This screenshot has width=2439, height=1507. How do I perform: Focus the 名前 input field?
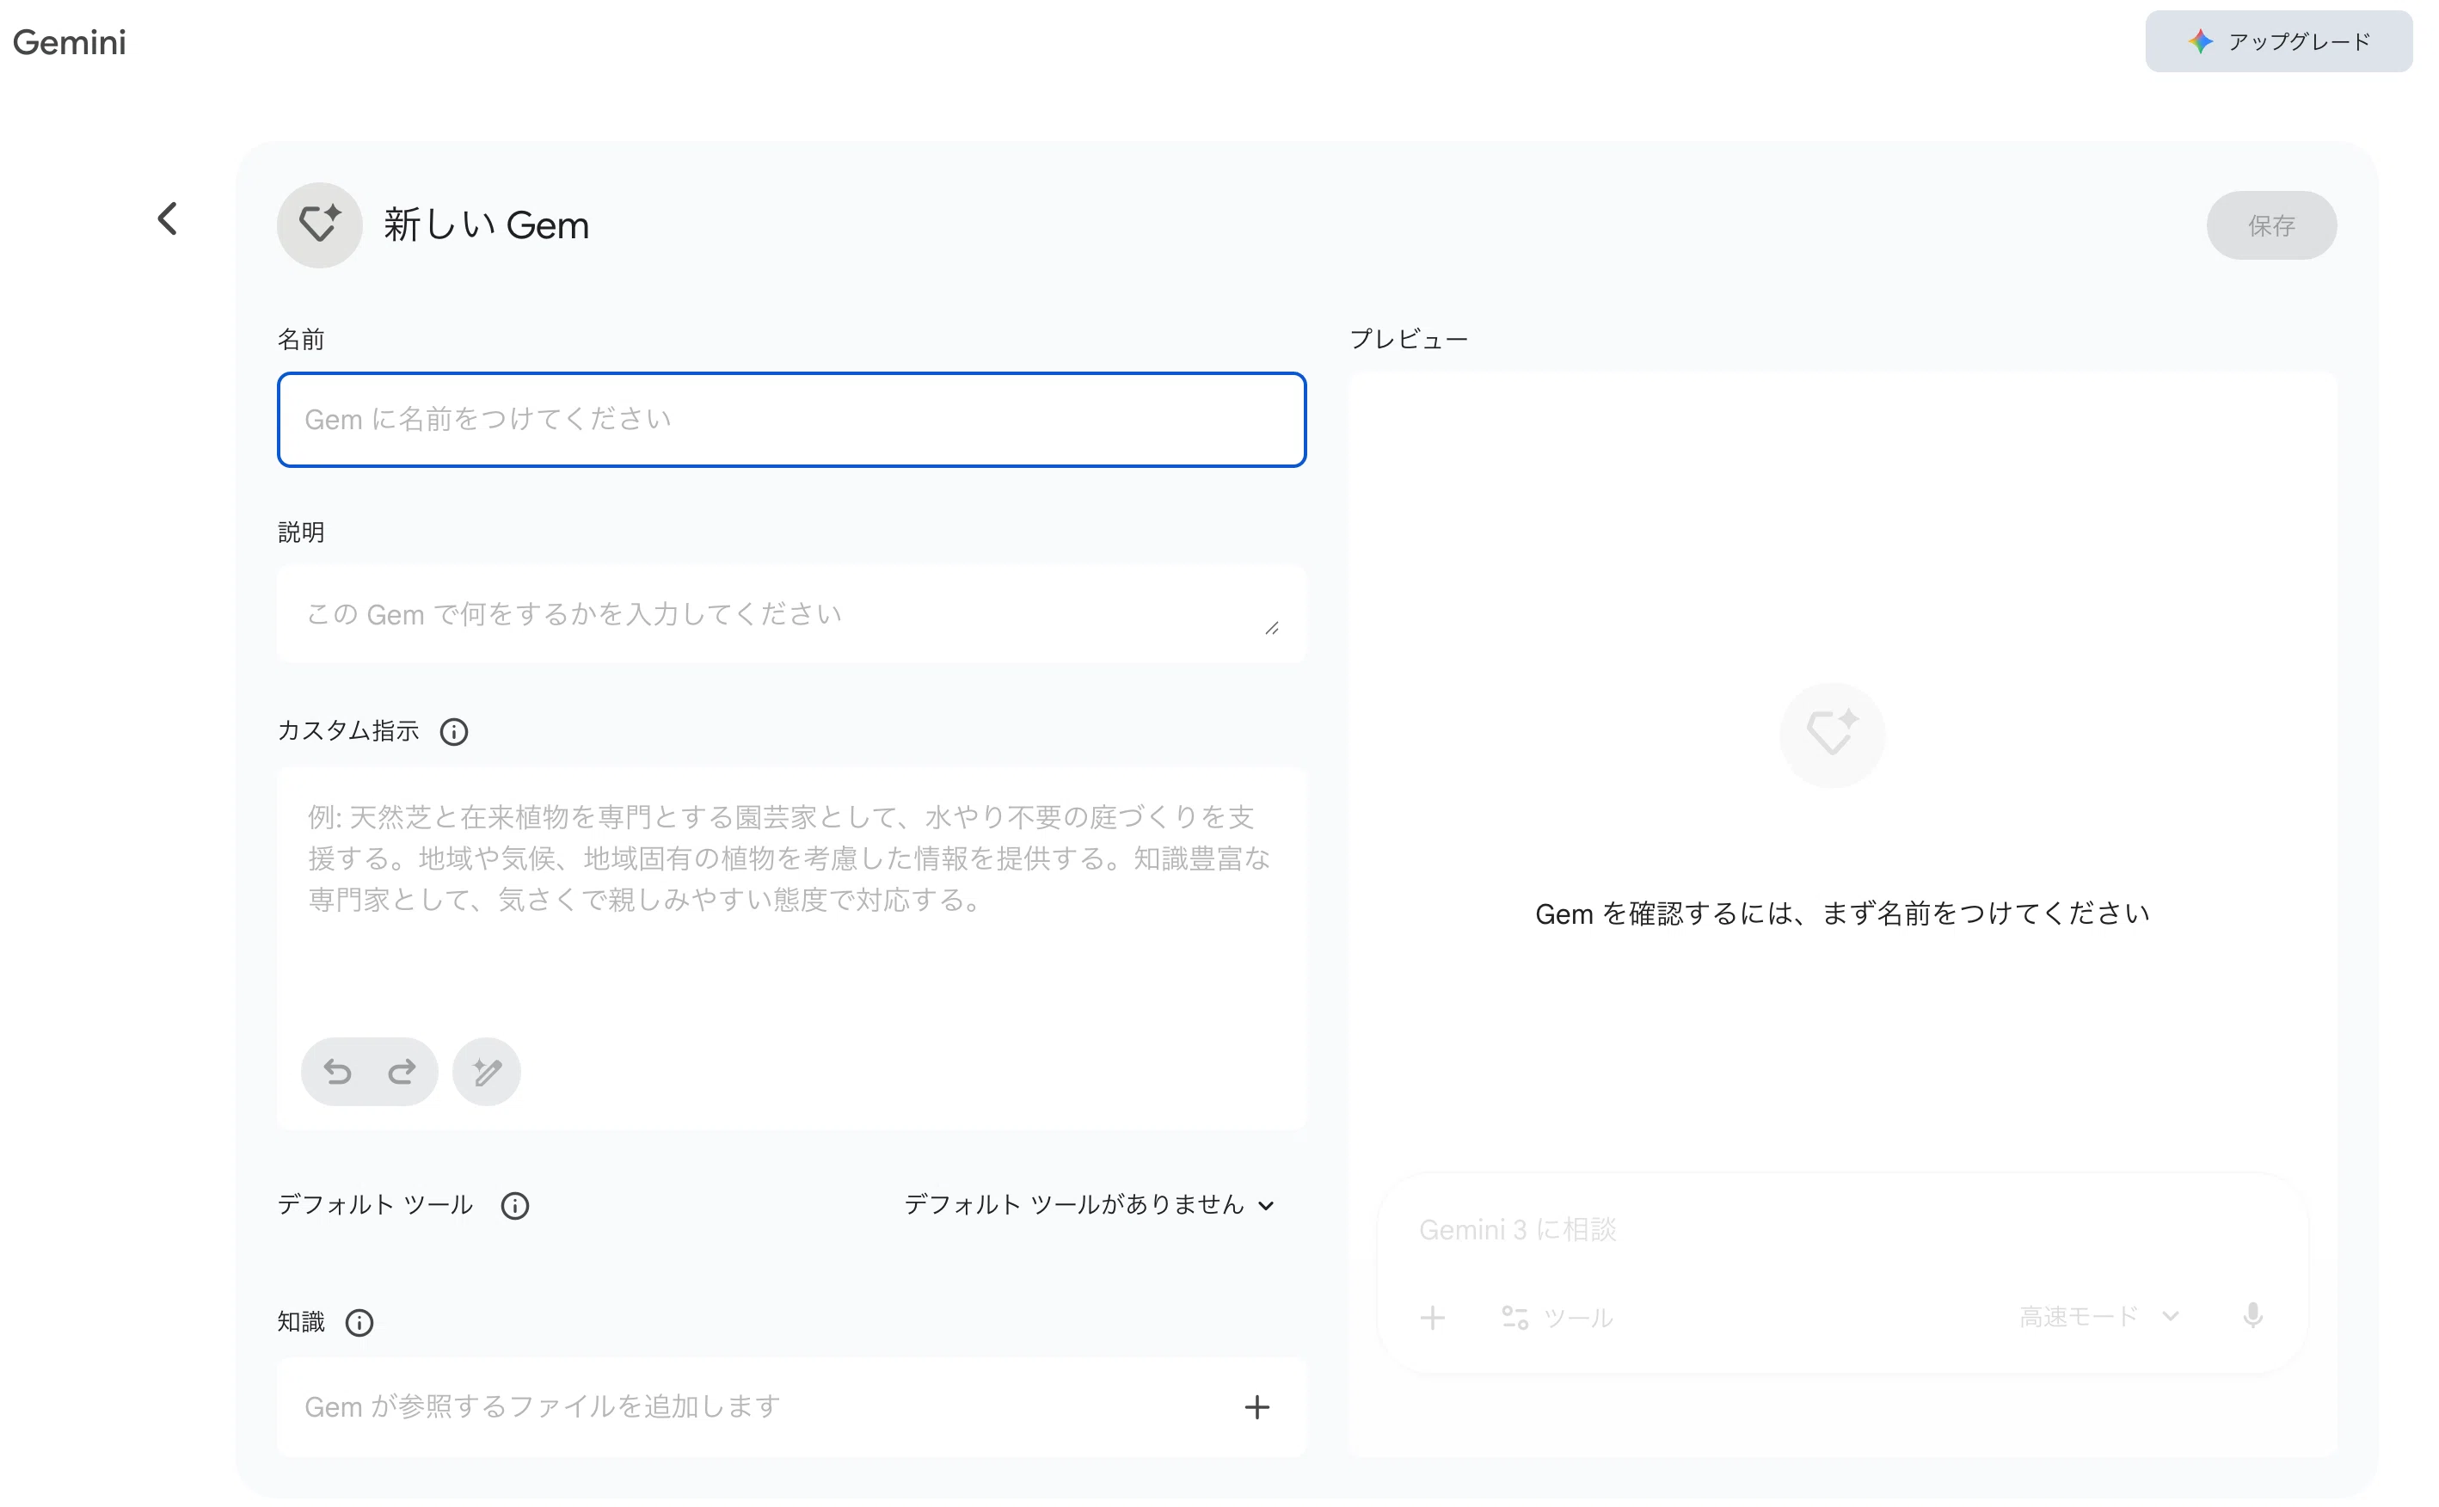coord(792,420)
